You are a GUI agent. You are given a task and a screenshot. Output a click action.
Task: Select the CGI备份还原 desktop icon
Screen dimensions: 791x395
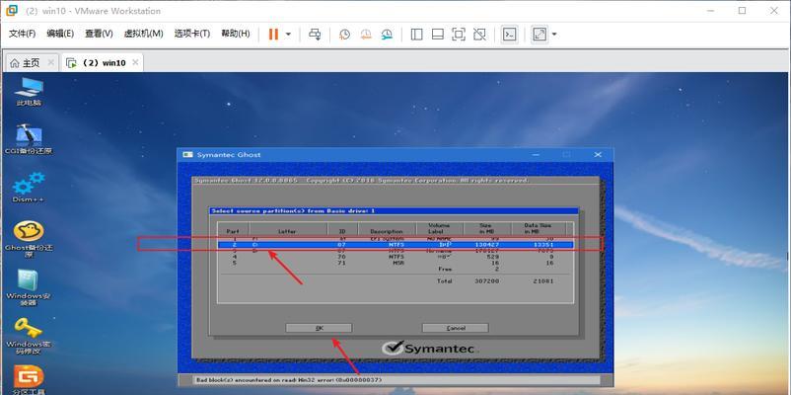pyautogui.click(x=29, y=138)
